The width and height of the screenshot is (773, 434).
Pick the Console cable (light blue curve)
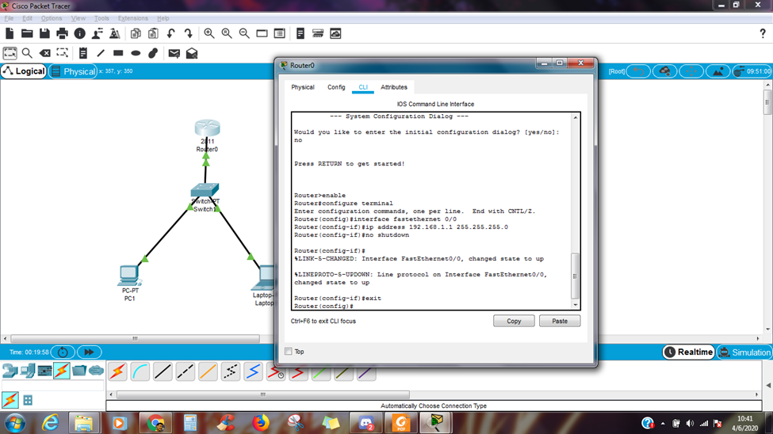point(140,372)
